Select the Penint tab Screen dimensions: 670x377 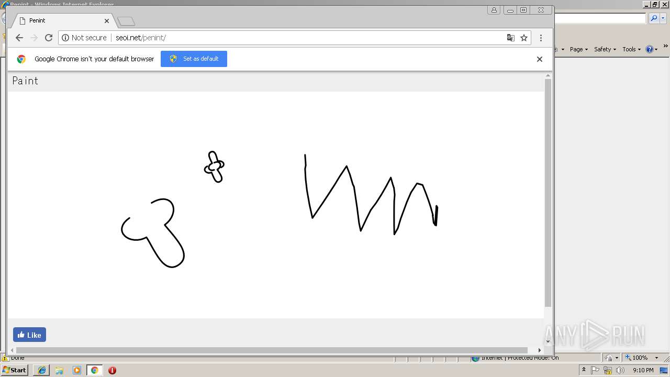point(63,20)
